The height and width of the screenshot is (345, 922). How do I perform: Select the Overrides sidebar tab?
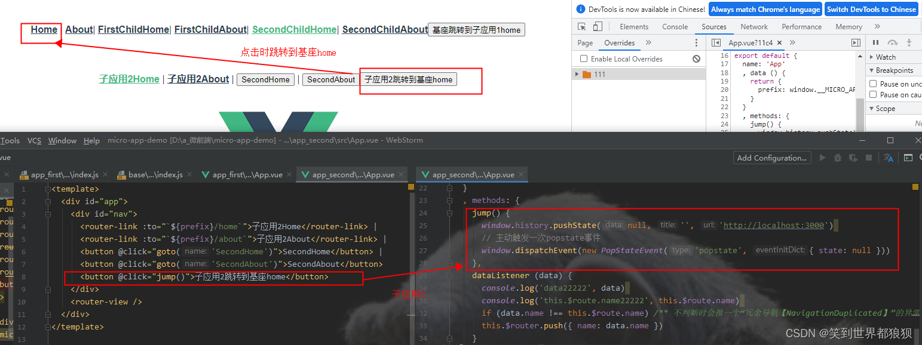pos(620,43)
